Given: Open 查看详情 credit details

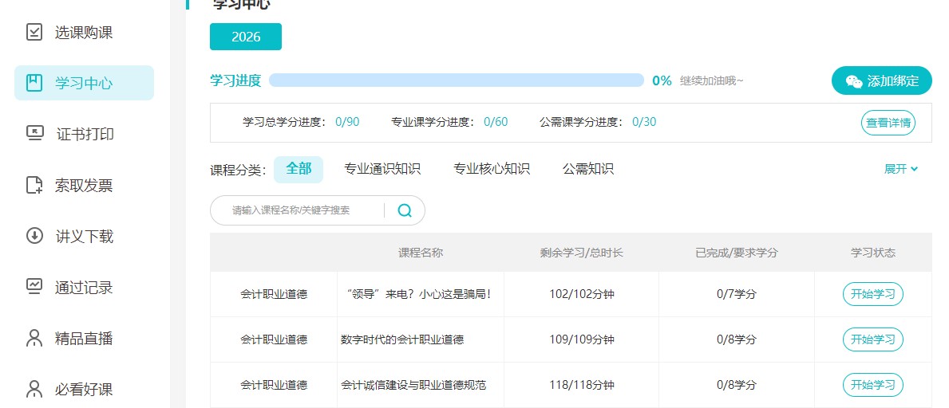Looking at the screenshot, I should click(x=888, y=123).
